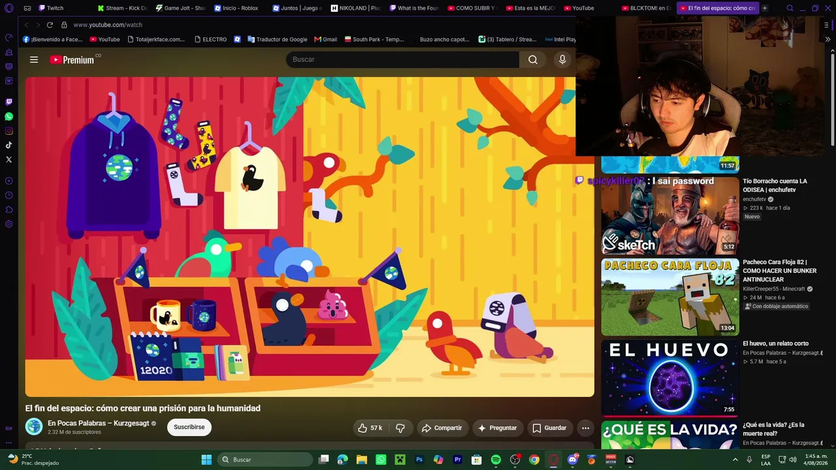836x470 pixels.
Task: Switch to the NIKOLAND tab
Action: pos(356,8)
